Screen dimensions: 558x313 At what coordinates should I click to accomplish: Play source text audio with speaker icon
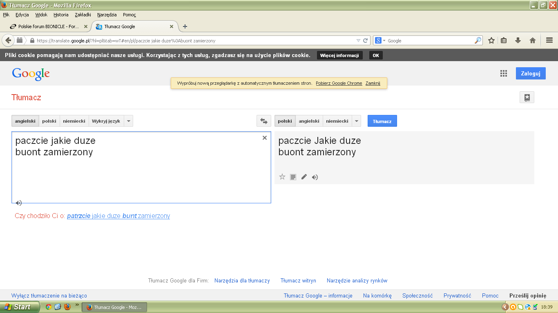click(18, 203)
